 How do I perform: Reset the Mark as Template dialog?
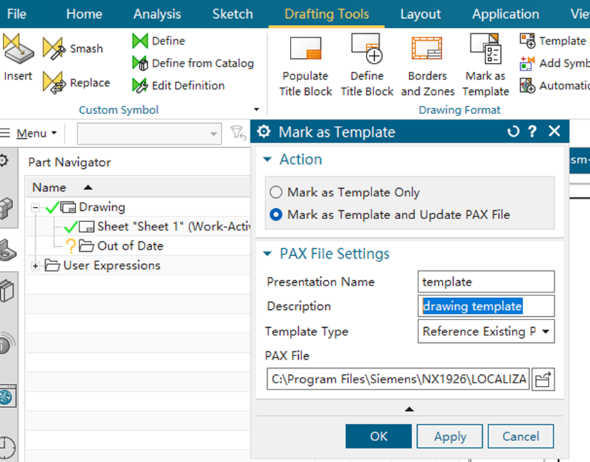(513, 131)
